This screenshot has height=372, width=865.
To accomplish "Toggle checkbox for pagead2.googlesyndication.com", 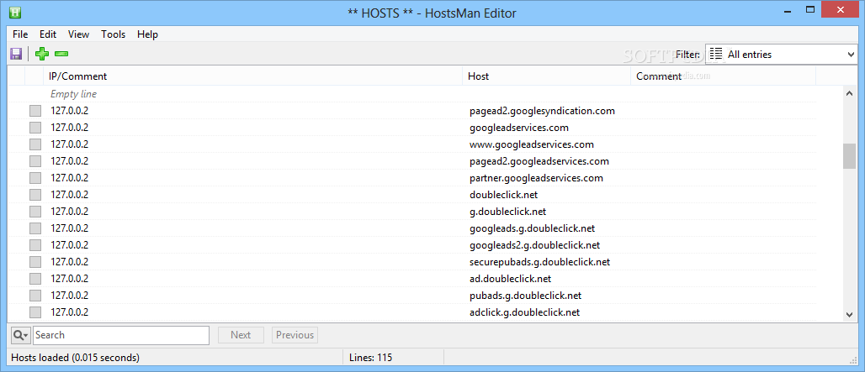I will 35,111.
